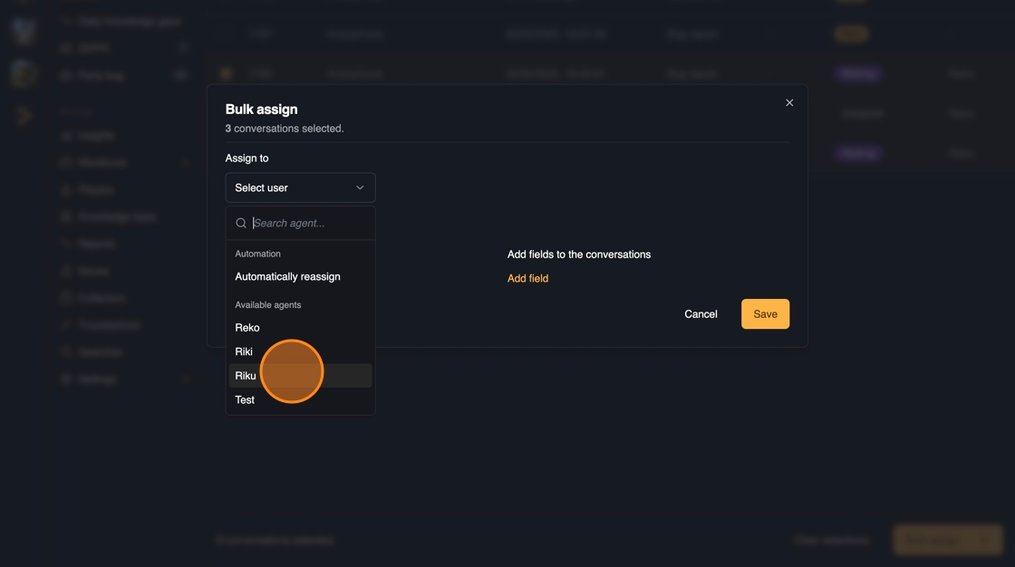Select agent Reko from the list
1015x567 pixels.
click(247, 328)
